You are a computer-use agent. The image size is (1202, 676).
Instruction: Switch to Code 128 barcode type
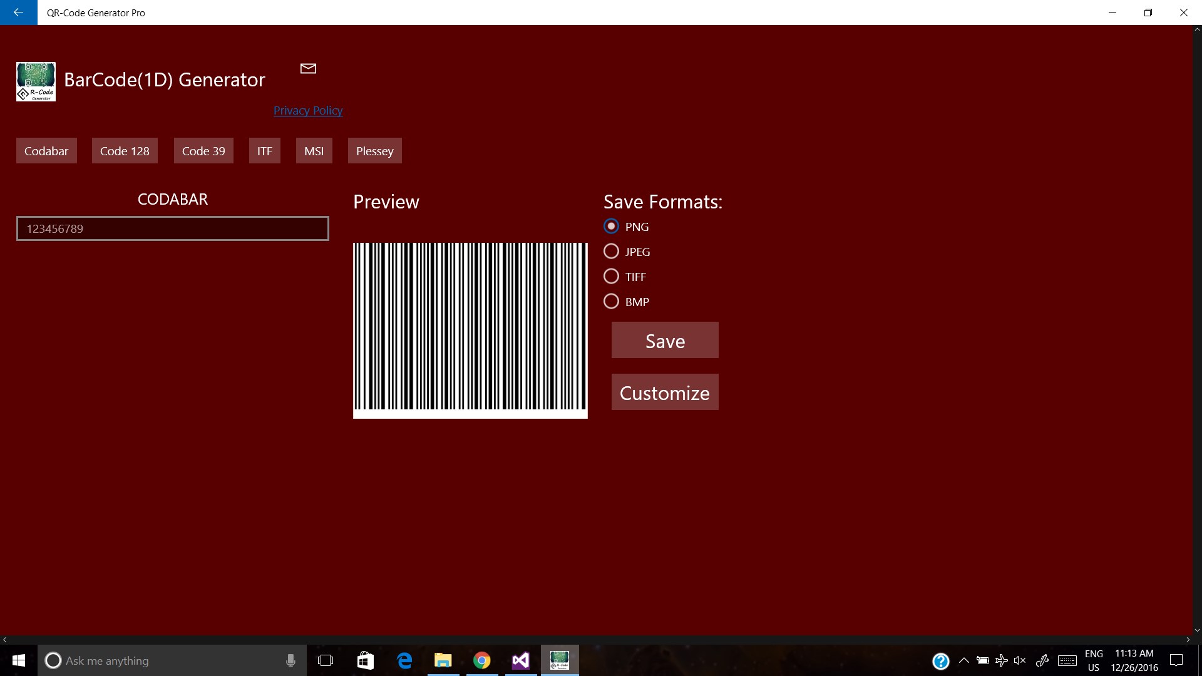pos(125,151)
